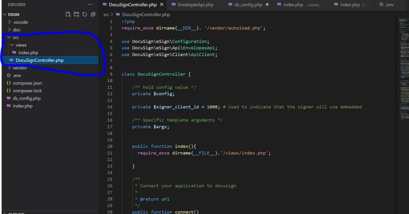Click the EXPLORER panel title

(x=17, y=5)
